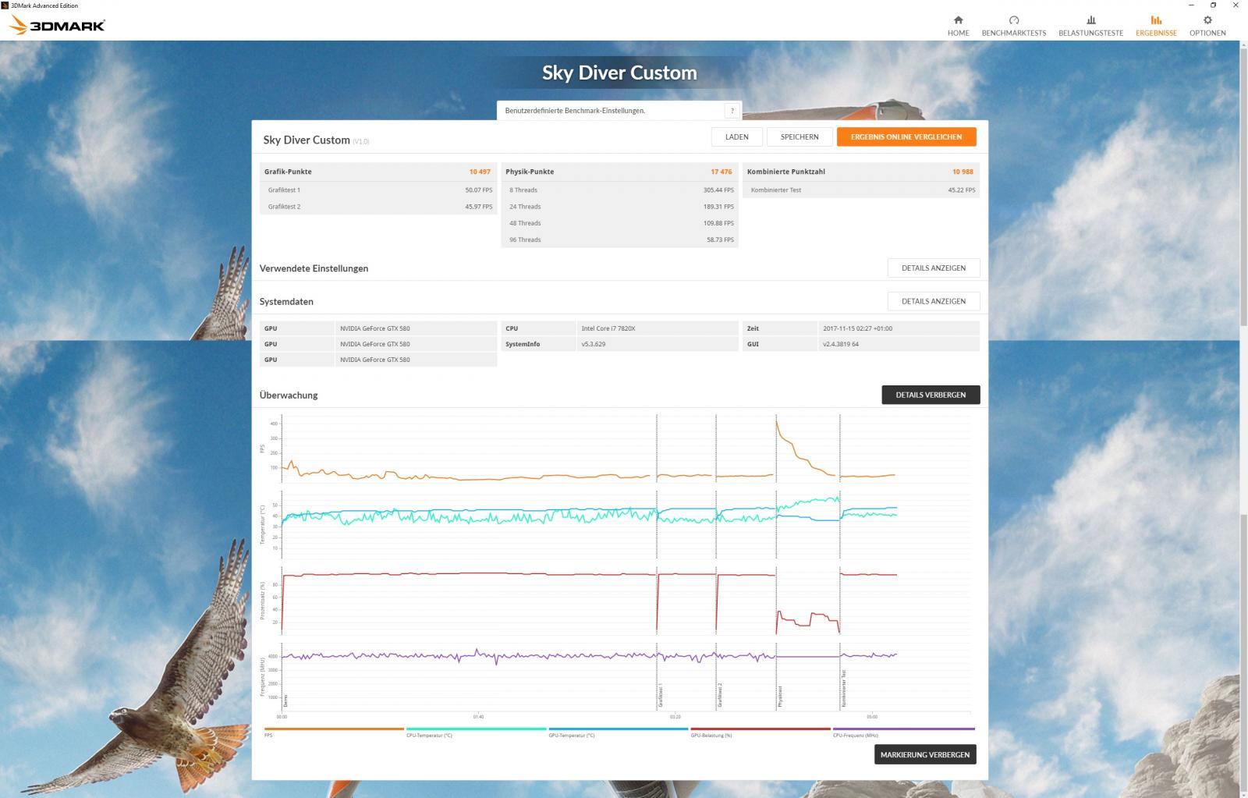
Task: Select the Kombinierter Test row
Action: [861, 190]
